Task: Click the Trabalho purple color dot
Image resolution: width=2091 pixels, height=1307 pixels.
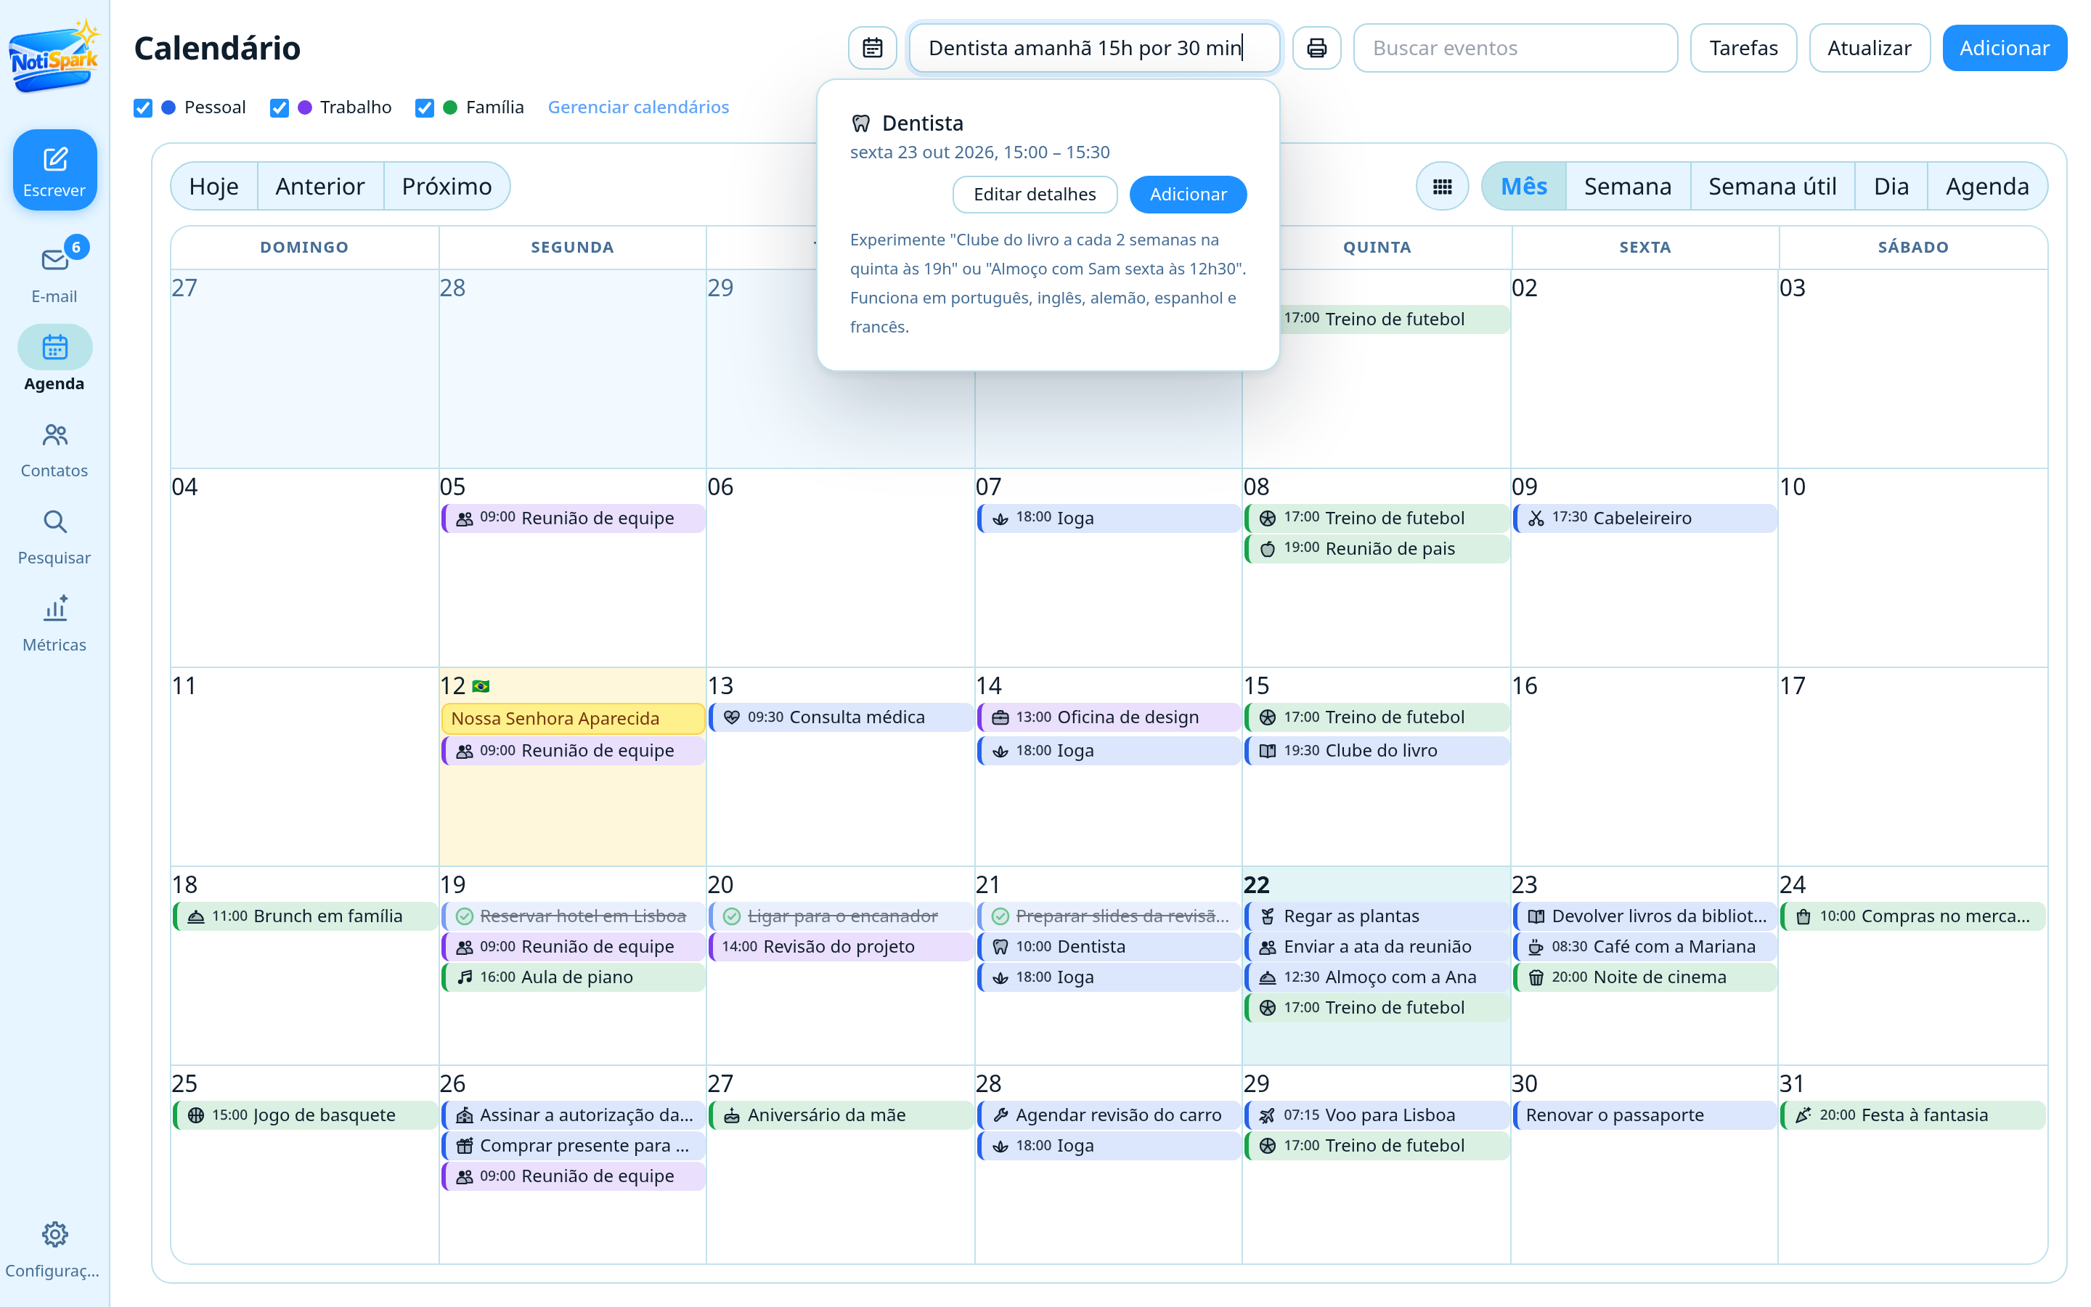Action: (x=305, y=107)
